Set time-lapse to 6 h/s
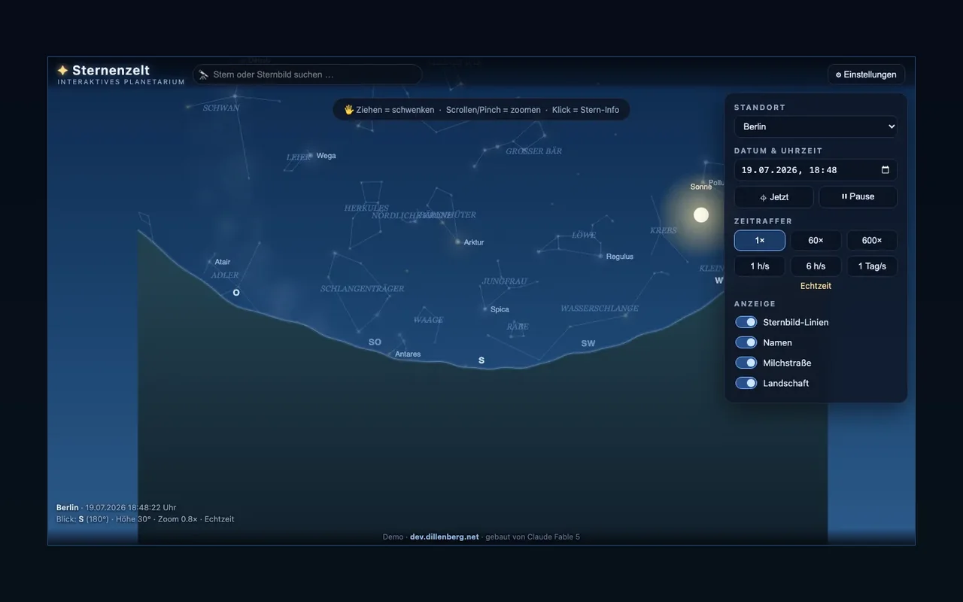The width and height of the screenshot is (963, 602). pyautogui.click(x=816, y=266)
